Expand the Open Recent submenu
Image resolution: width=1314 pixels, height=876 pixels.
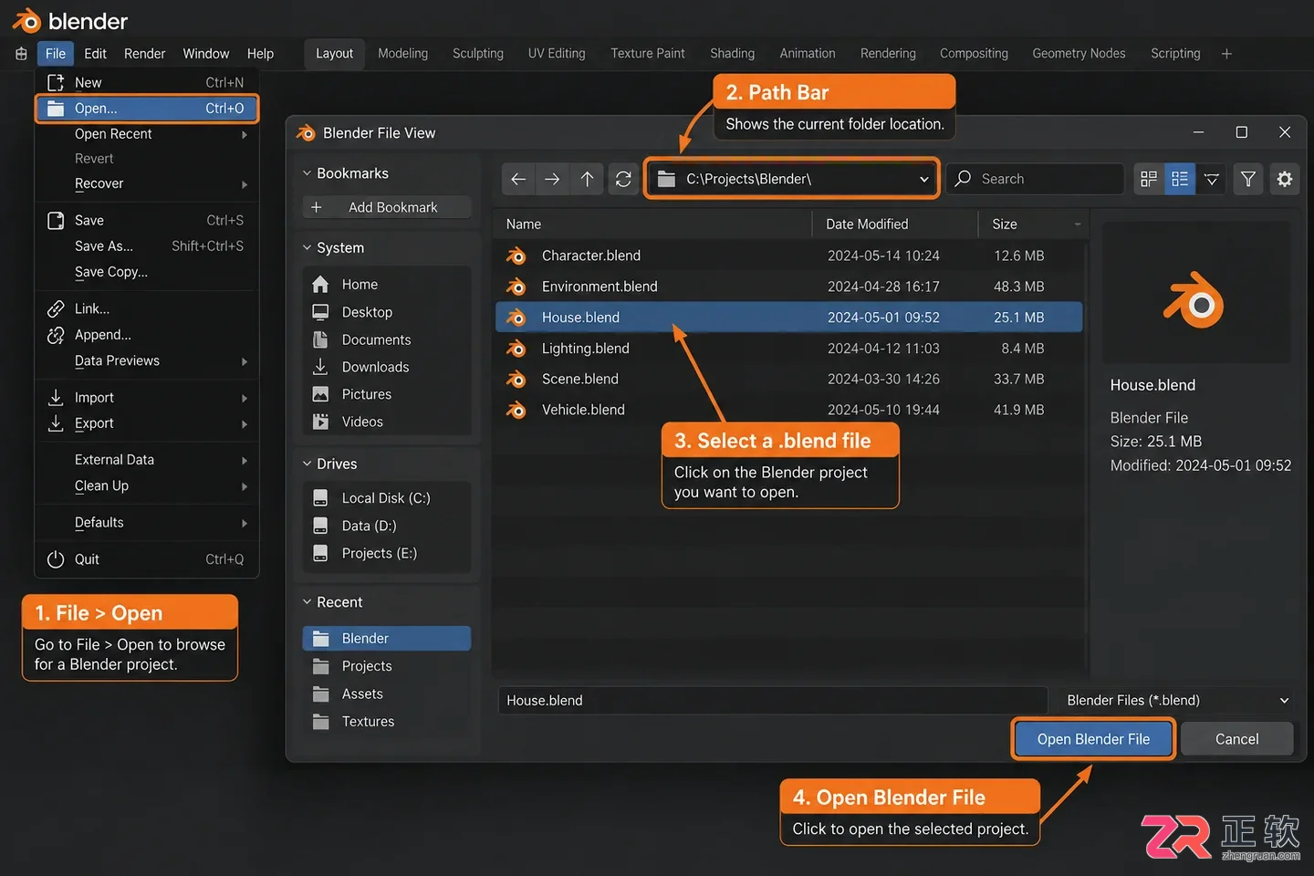click(x=147, y=134)
